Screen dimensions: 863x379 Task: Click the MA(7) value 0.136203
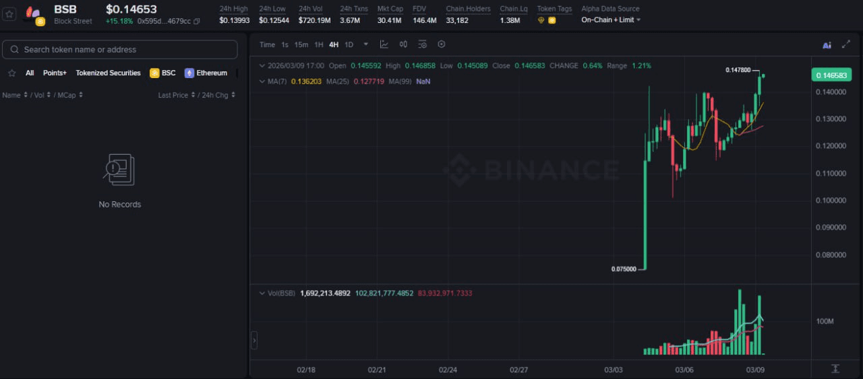pos(305,81)
